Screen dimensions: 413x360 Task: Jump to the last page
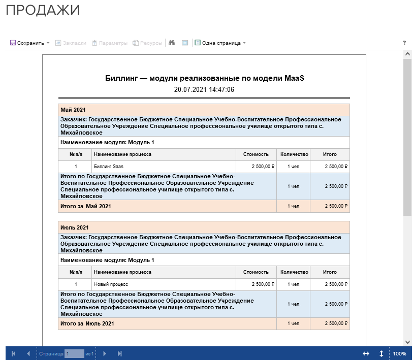[120, 353]
